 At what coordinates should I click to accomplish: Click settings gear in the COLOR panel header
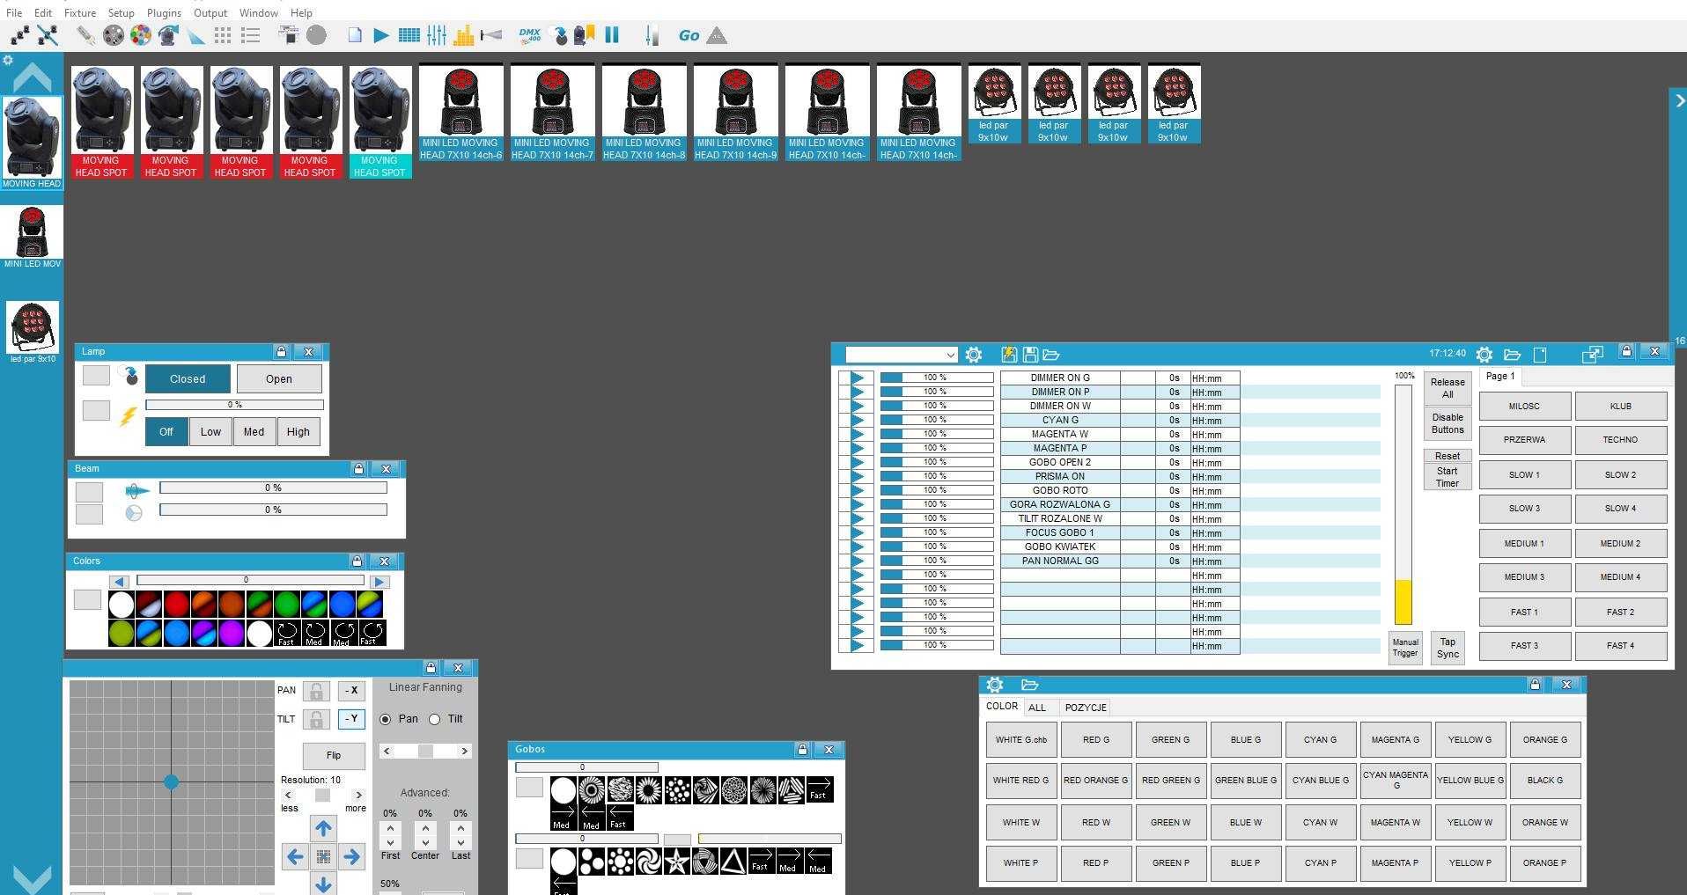[x=995, y=685]
